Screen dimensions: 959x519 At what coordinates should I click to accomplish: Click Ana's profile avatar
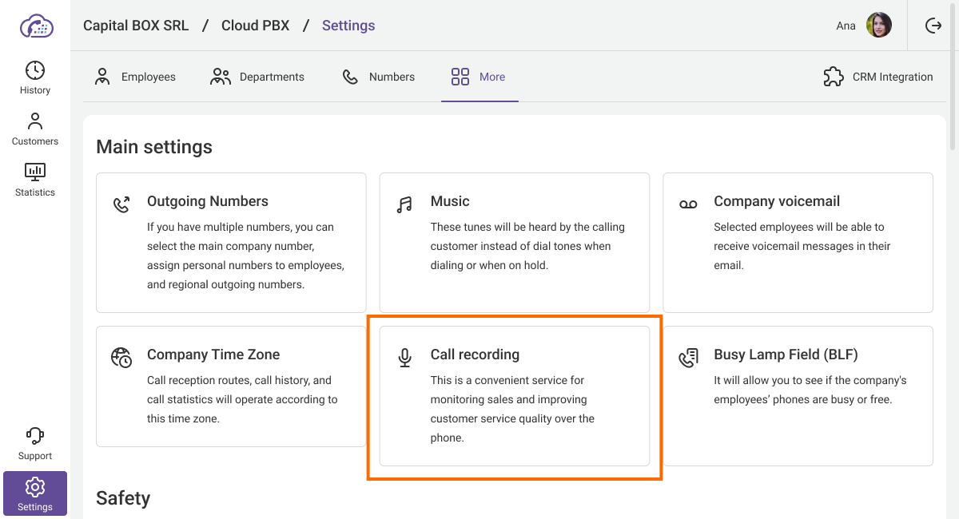pos(879,26)
